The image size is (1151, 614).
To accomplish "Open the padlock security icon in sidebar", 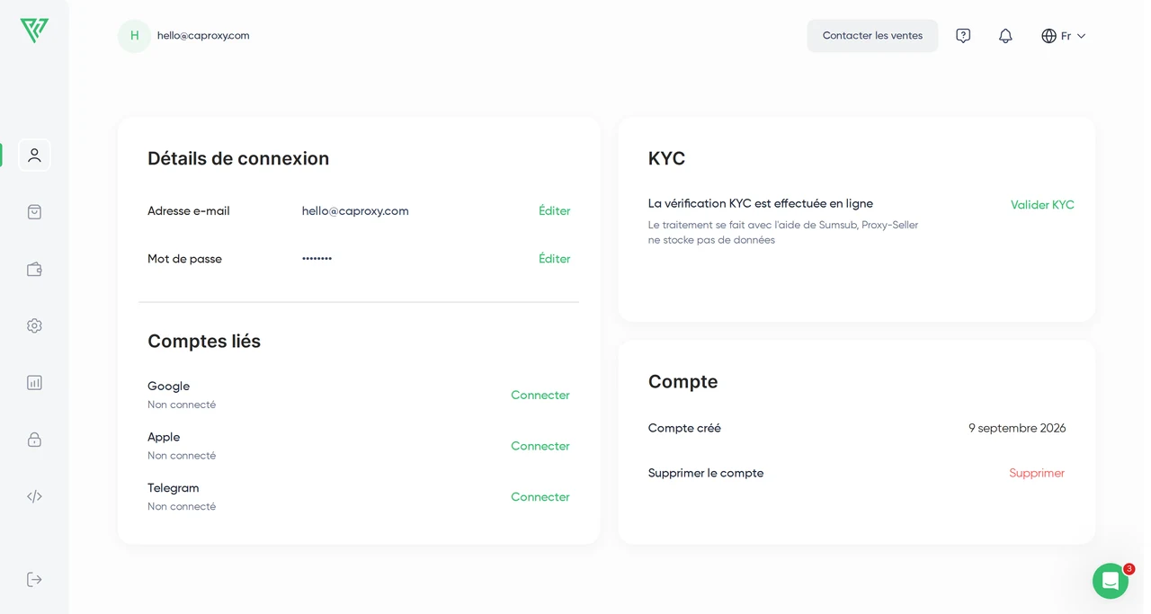I will 34,439.
